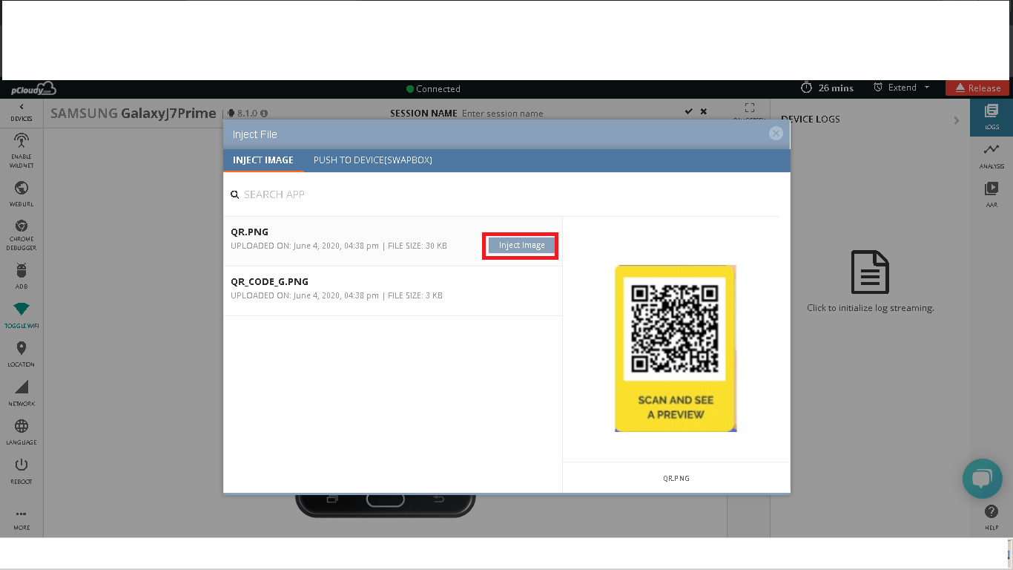The height and width of the screenshot is (570, 1013).
Task: Select the QR_CODE_G.PNG file row
Action: pyautogui.click(x=392, y=291)
